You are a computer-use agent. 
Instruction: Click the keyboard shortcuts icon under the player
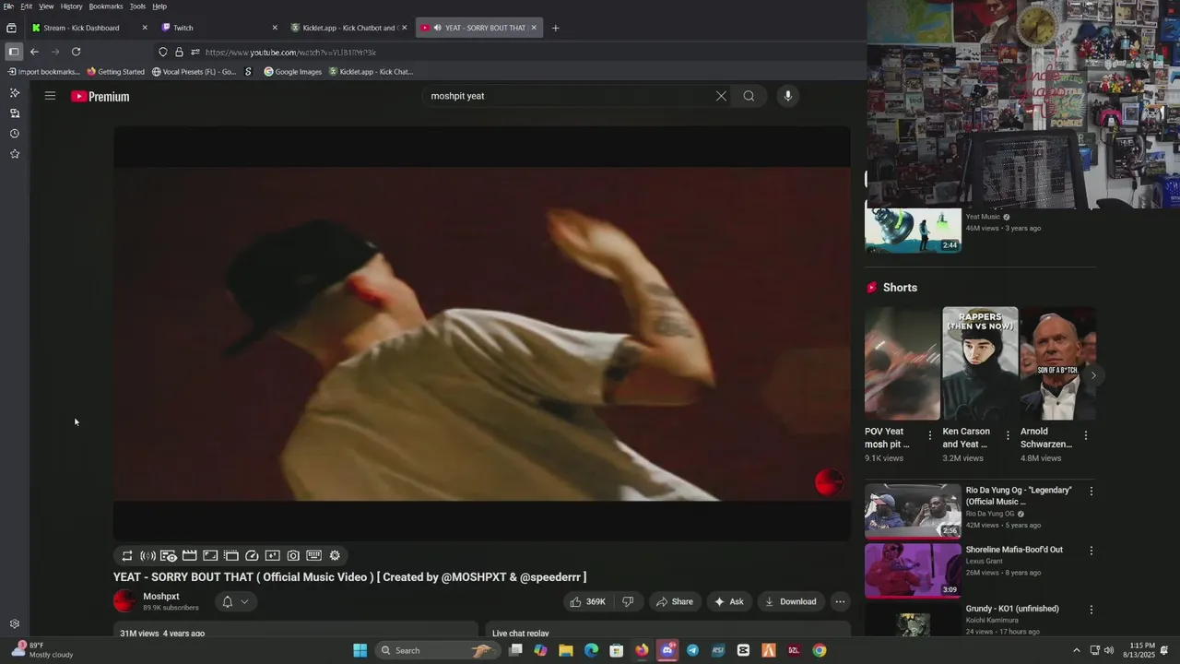313,555
